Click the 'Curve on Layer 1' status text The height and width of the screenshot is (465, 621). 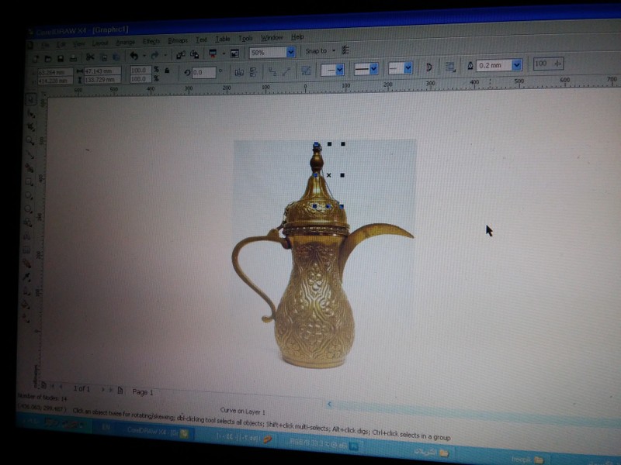coord(242,411)
